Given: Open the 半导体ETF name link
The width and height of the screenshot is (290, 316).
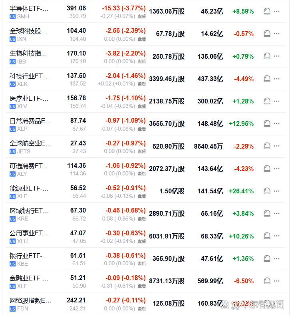Looking at the screenshot, I should pyautogui.click(x=29, y=8).
